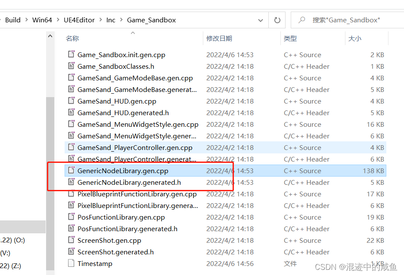Click the ScreenShot.generated.h file icon
Viewport: 404px width, 275px height.
71,251
